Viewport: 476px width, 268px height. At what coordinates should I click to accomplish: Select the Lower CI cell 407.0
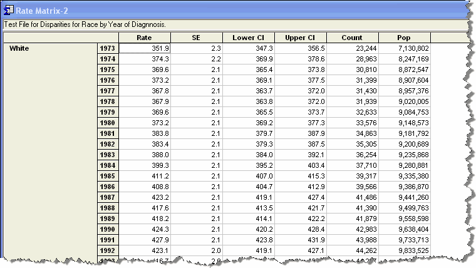248,176
